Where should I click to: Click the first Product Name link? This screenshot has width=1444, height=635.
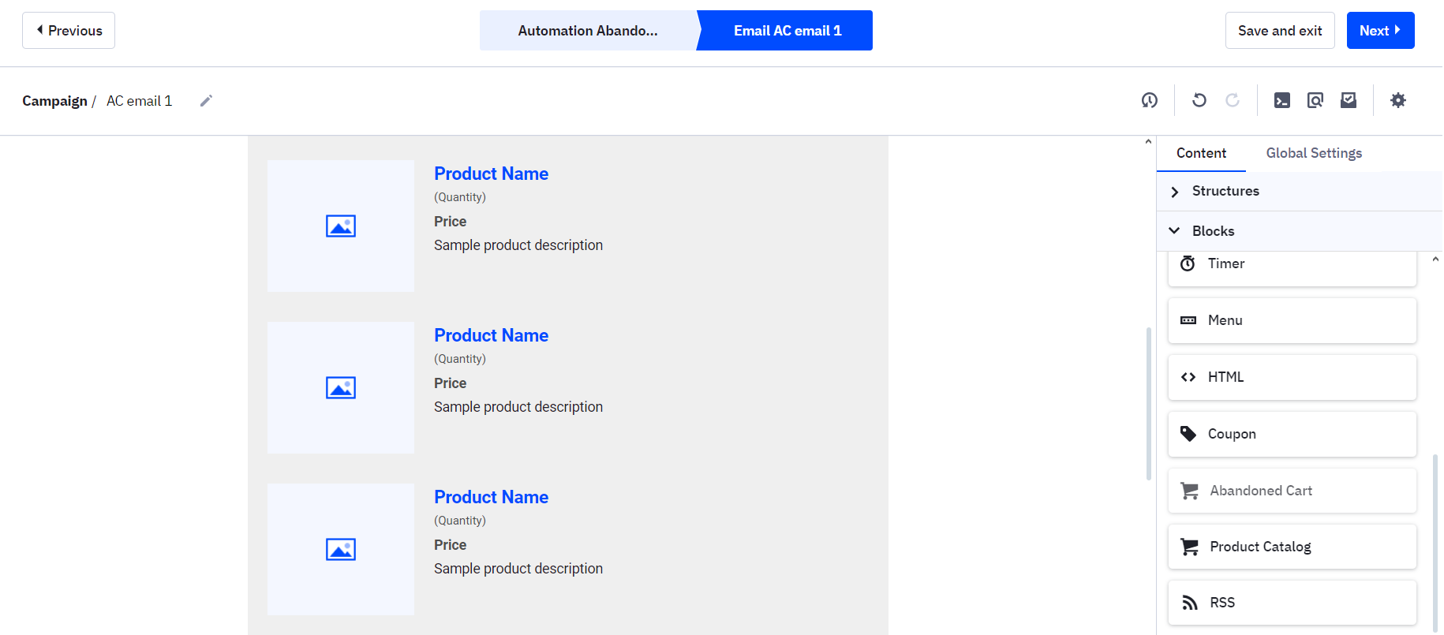[491, 174]
